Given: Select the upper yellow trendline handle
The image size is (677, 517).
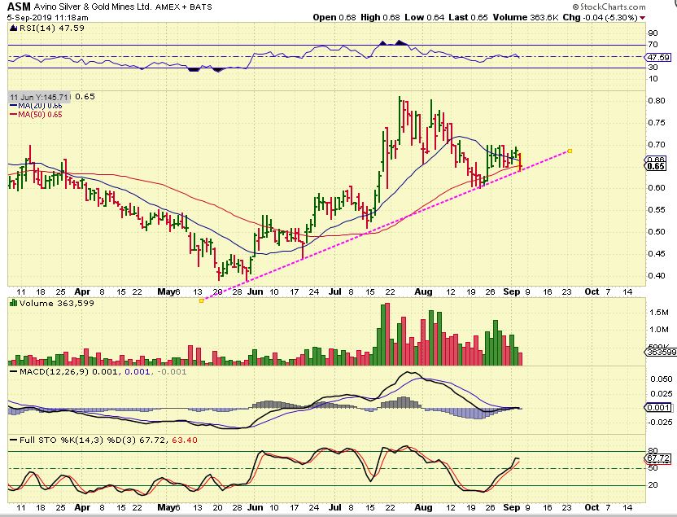Looking at the screenshot, I should click(570, 151).
